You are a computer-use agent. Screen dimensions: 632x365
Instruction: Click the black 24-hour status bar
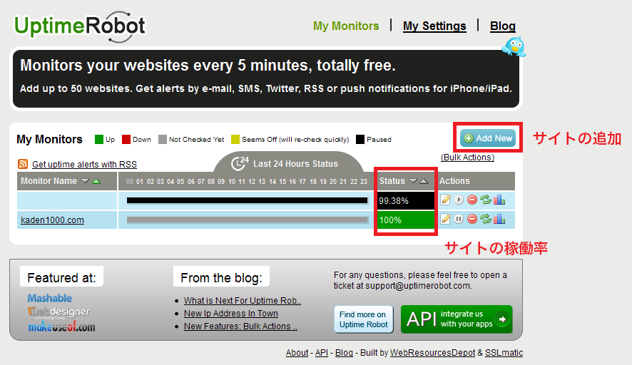[x=247, y=200]
